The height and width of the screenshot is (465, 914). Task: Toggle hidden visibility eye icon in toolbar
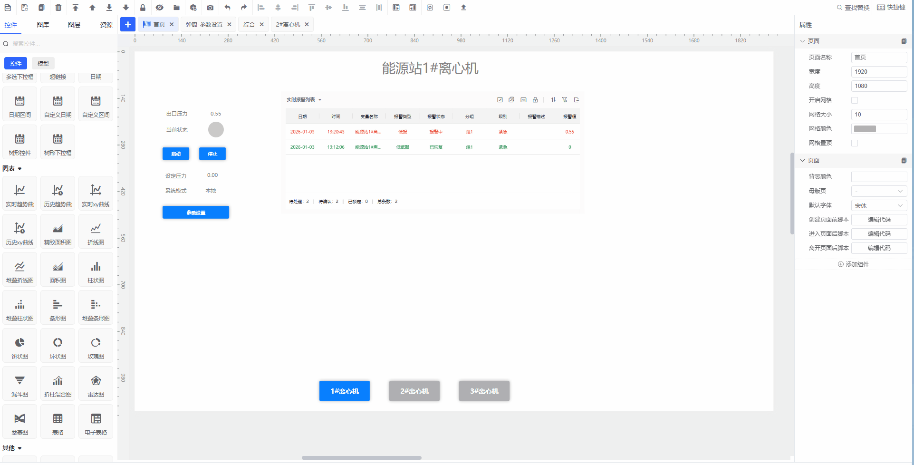(160, 8)
